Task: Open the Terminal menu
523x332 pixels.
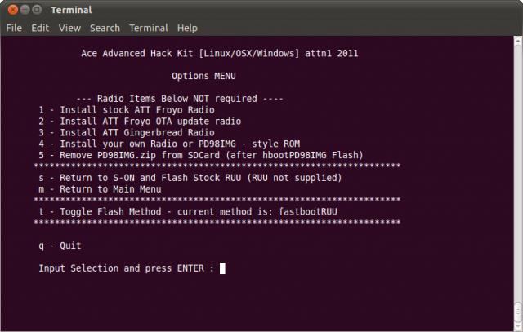Action: pyautogui.click(x=149, y=28)
